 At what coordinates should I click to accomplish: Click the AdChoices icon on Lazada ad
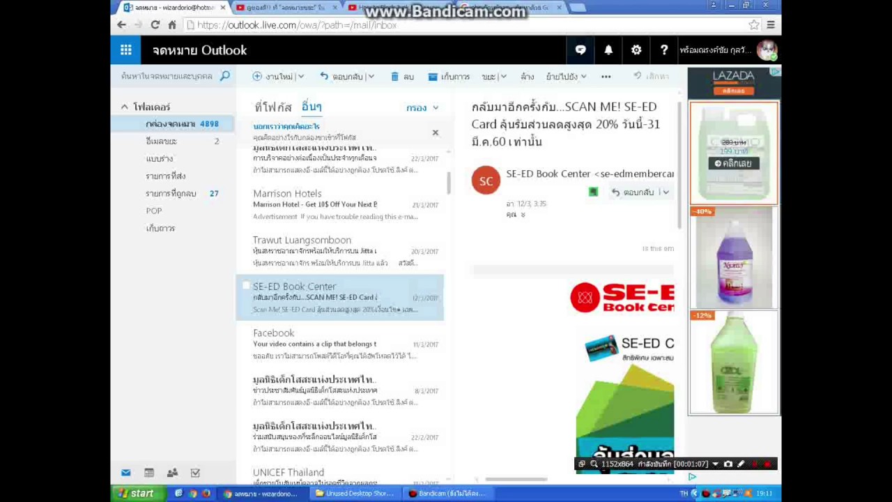[x=775, y=72]
